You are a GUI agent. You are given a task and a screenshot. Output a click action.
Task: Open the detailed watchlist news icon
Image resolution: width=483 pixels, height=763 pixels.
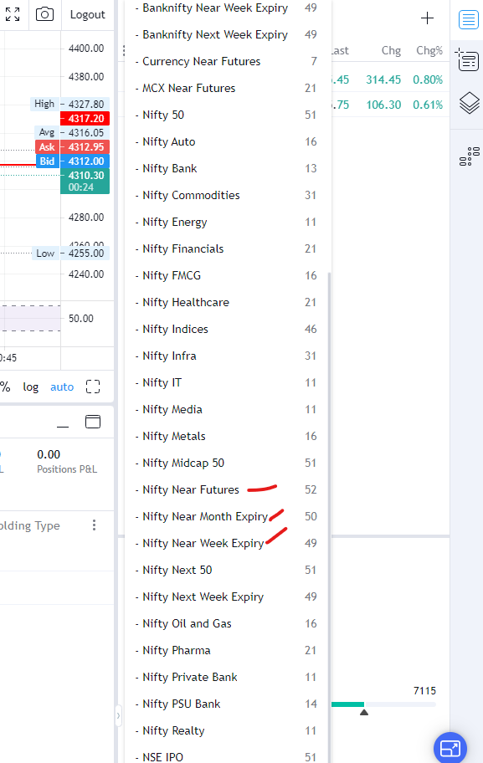(x=467, y=60)
